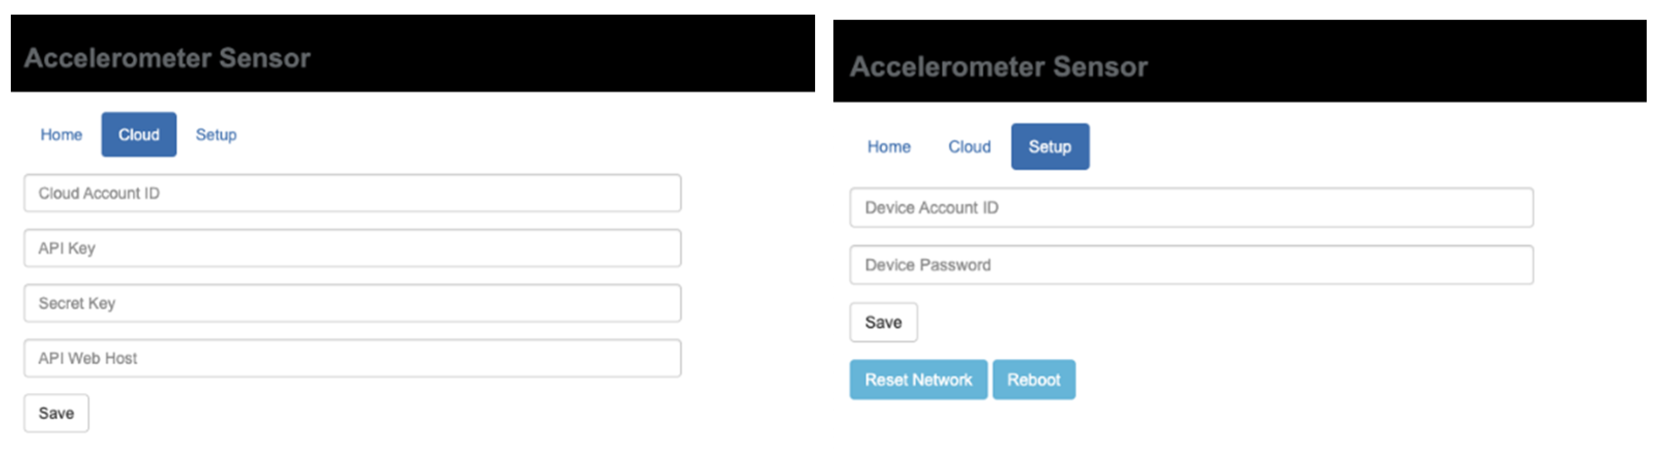Hit the Reboot button

[1034, 380]
